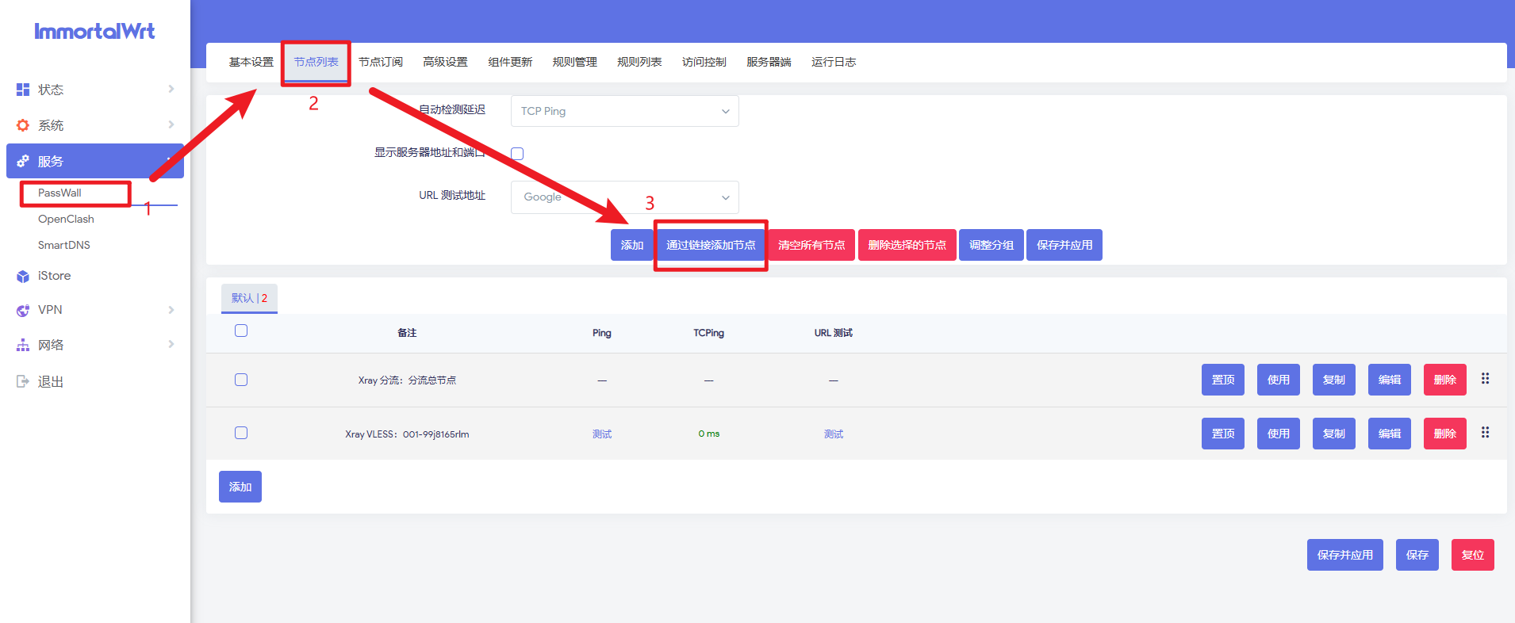Grab the drag handle on Xray VLESS row

pos(1486,433)
